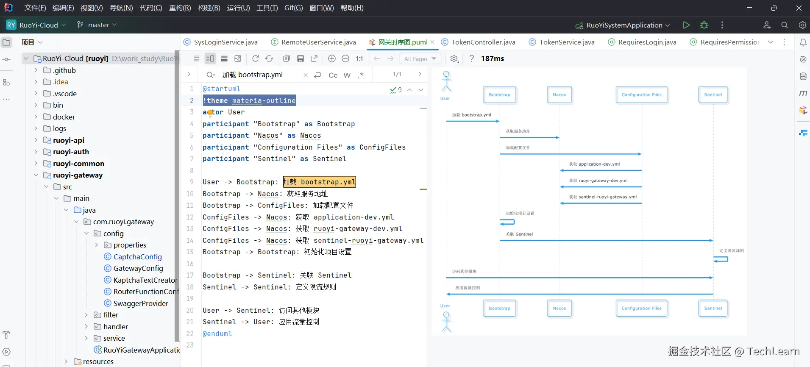Open RuoYiSystemApplication run configuration dropdown
The image size is (810, 367).
[623, 25]
